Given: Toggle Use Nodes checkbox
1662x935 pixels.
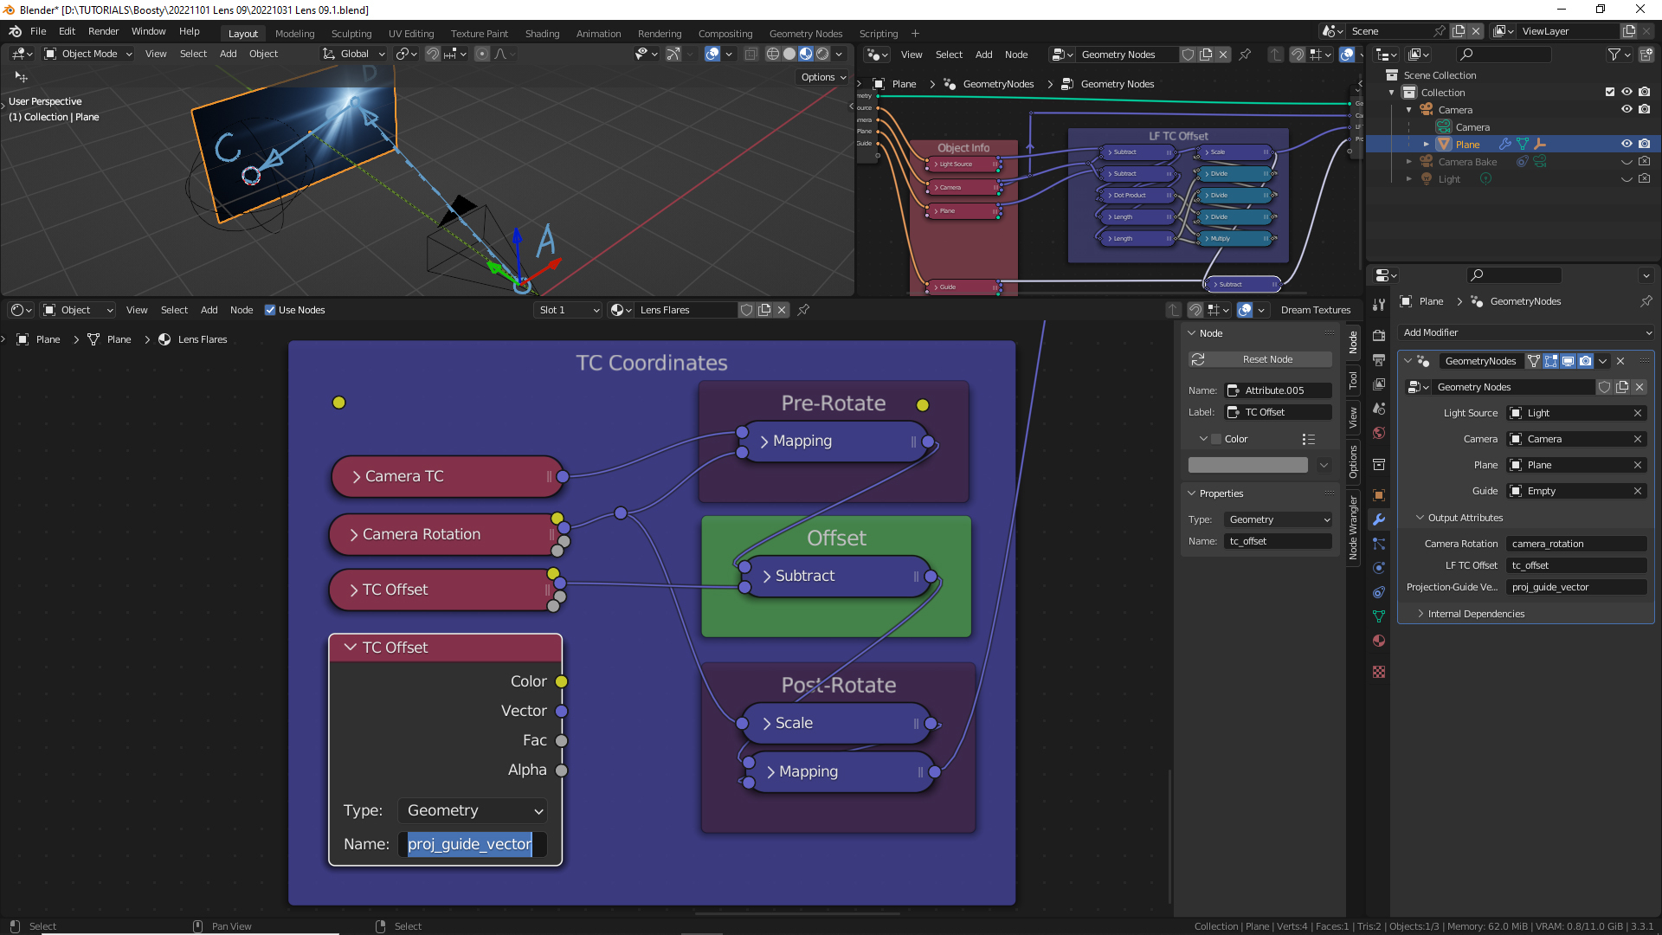Looking at the screenshot, I should coord(270,310).
